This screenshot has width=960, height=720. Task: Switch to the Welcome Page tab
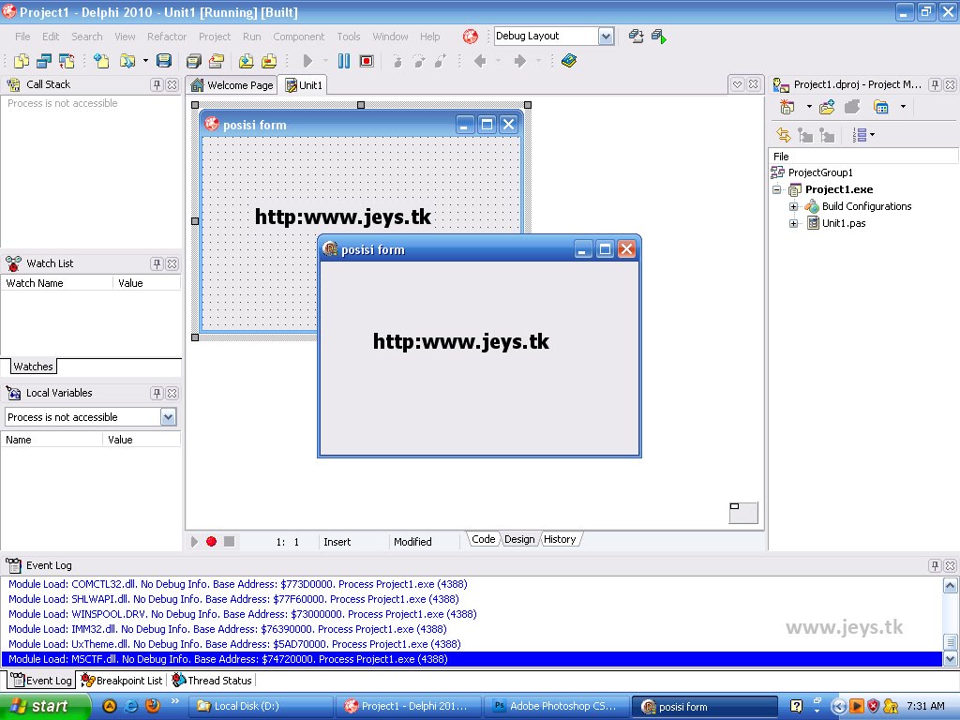tap(232, 85)
